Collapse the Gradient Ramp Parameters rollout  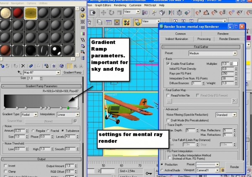(x=42, y=86)
